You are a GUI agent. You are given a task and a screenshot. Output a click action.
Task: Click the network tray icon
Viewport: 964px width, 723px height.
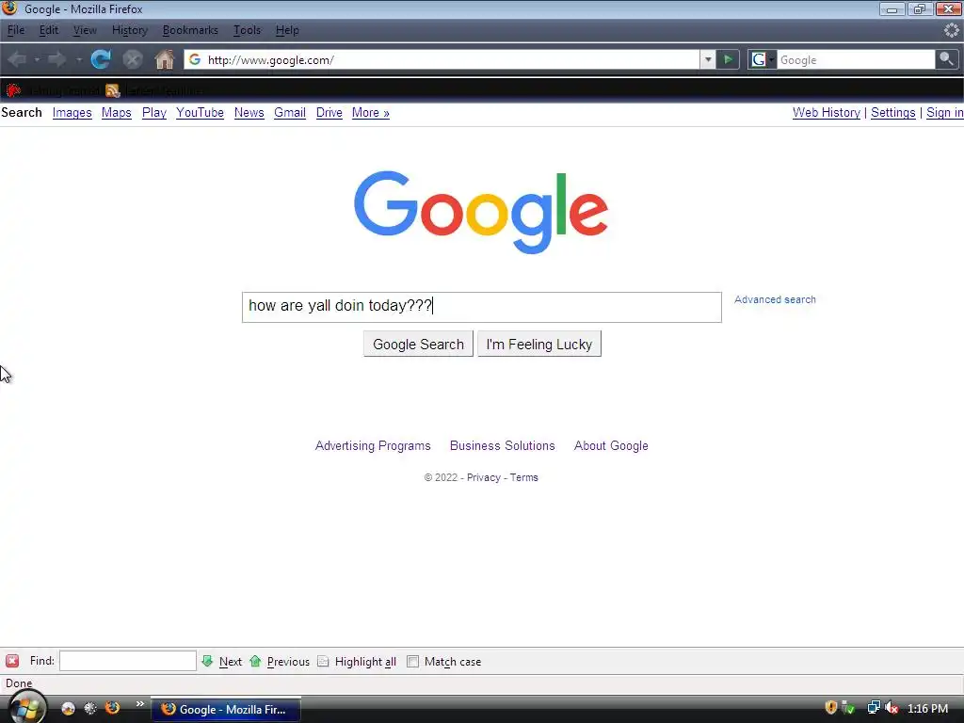click(873, 708)
